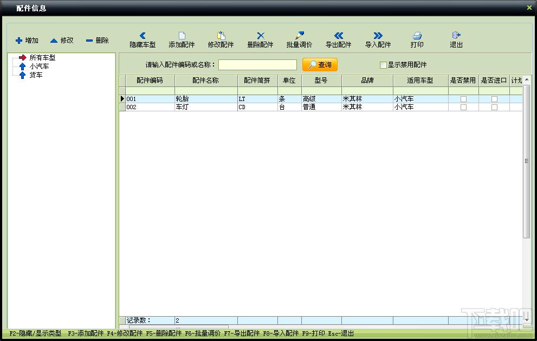Add a part via 添加配件
The height and width of the screenshot is (341, 537).
182,40
